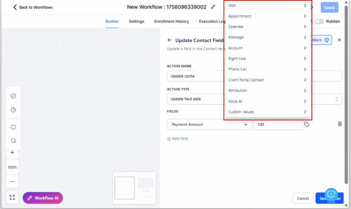Edit workflow name with pencil icon
Screen dimensions: 351x209
point(213,7)
